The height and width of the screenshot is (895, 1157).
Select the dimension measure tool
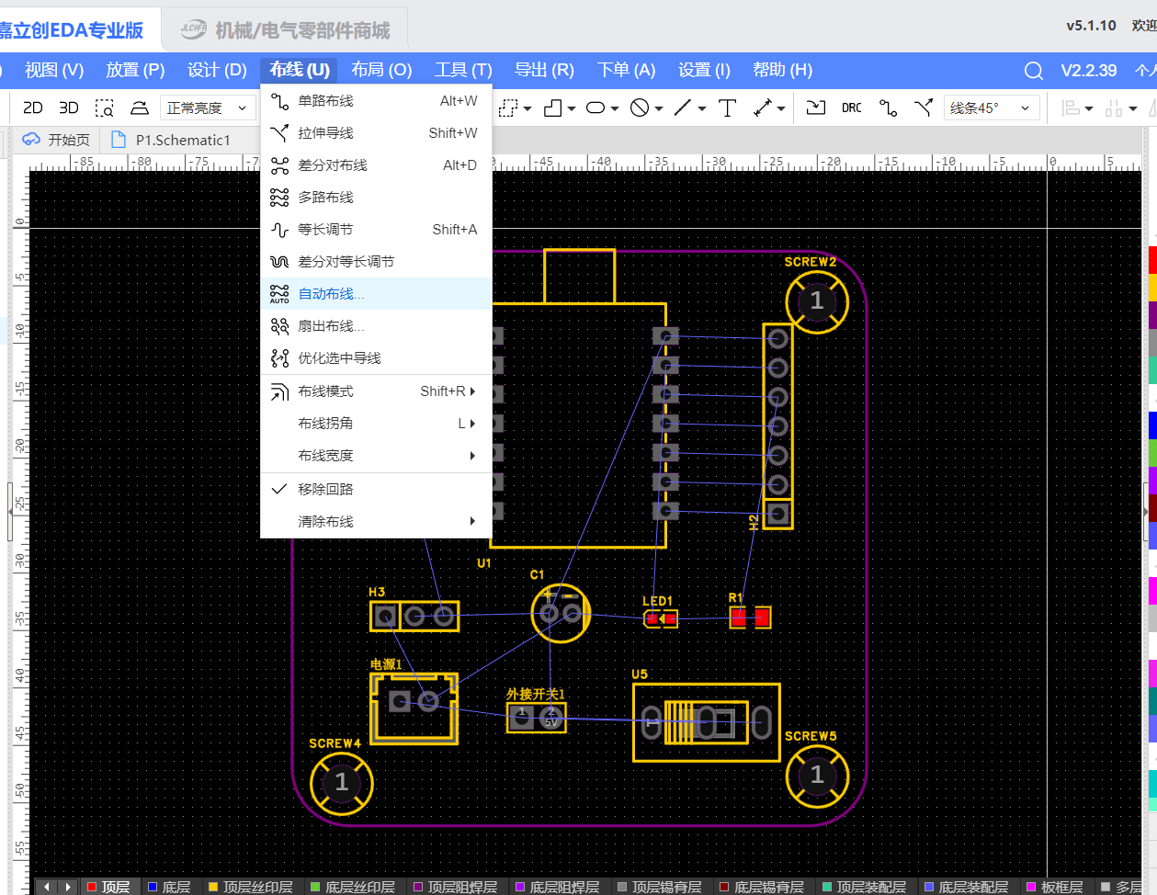tap(763, 108)
